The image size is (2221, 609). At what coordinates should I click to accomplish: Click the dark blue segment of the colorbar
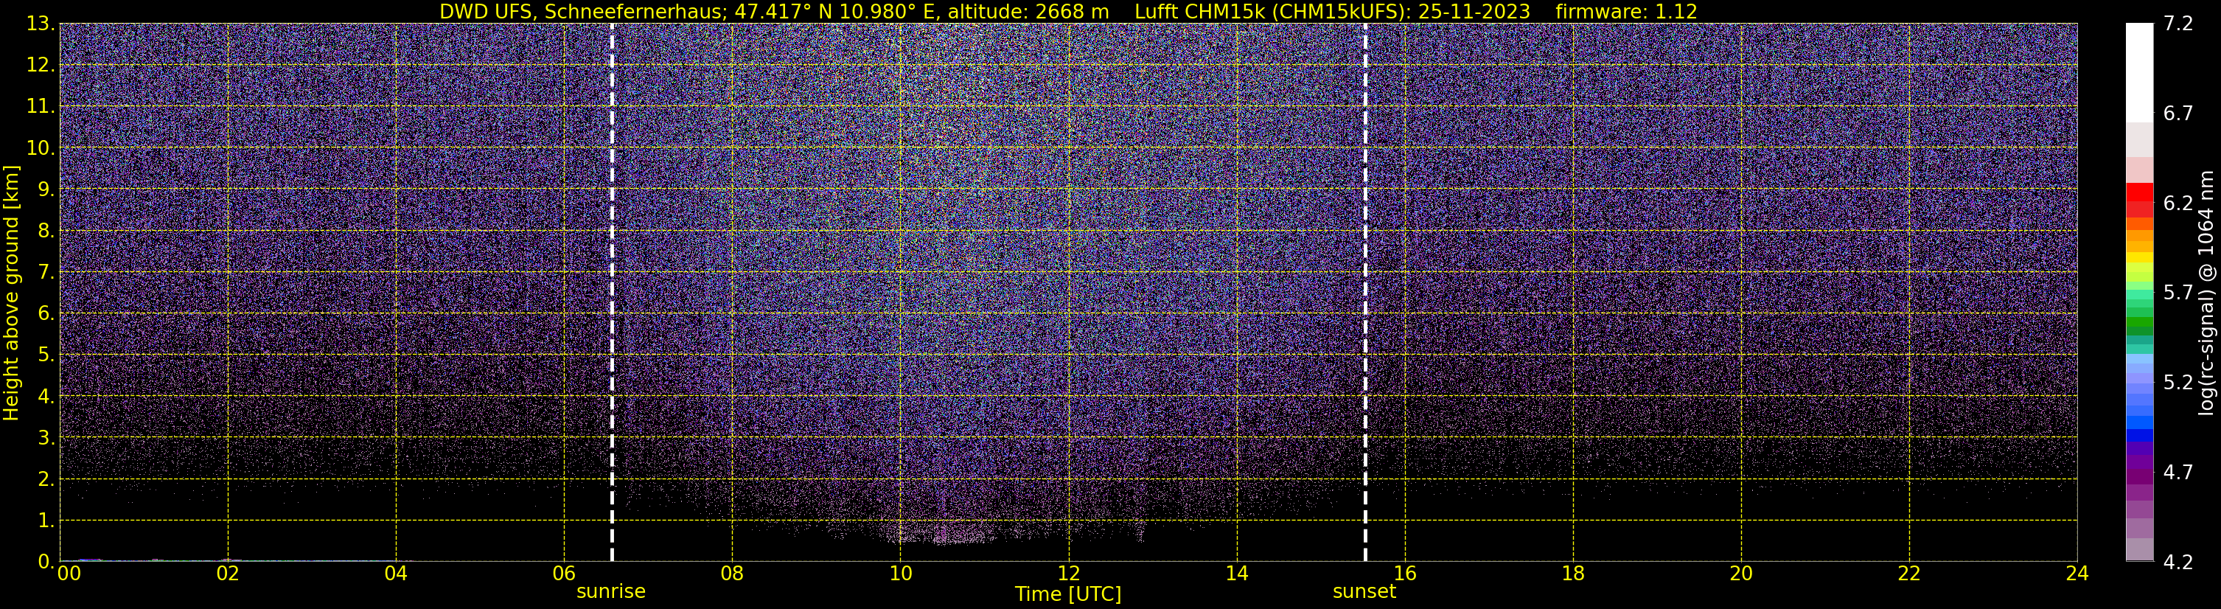point(2139,436)
